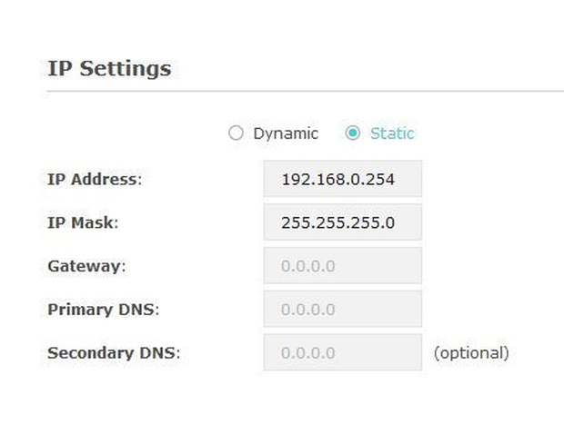Image resolution: width=564 pixels, height=444 pixels.
Task: Click the IP Settings section heading
Action: pos(109,68)
